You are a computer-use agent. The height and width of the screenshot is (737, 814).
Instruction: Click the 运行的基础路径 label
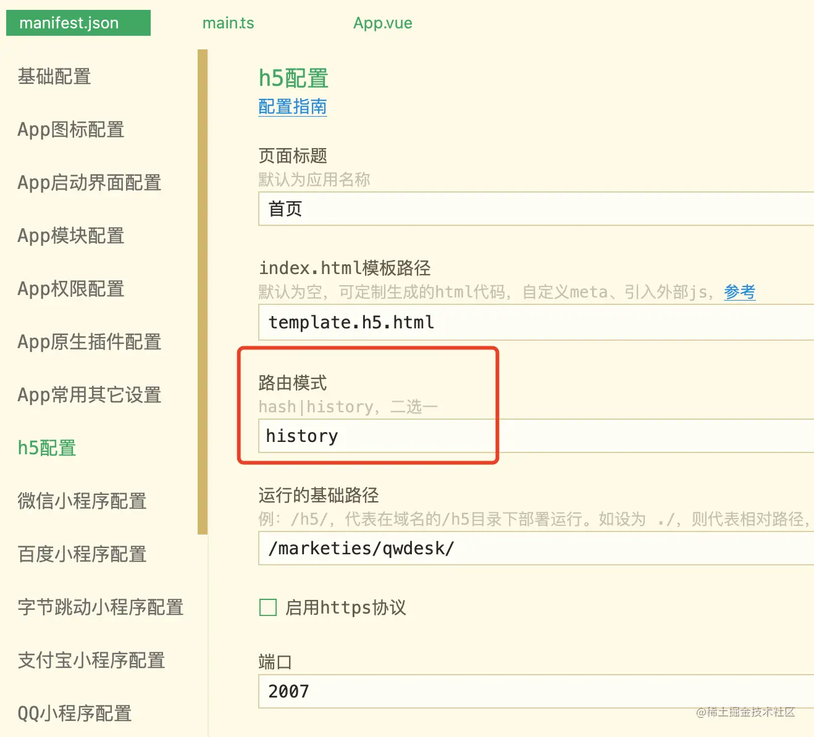[x=319, y=495]
